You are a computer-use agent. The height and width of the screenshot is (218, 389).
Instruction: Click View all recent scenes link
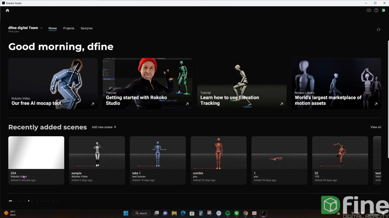[376, 127]
